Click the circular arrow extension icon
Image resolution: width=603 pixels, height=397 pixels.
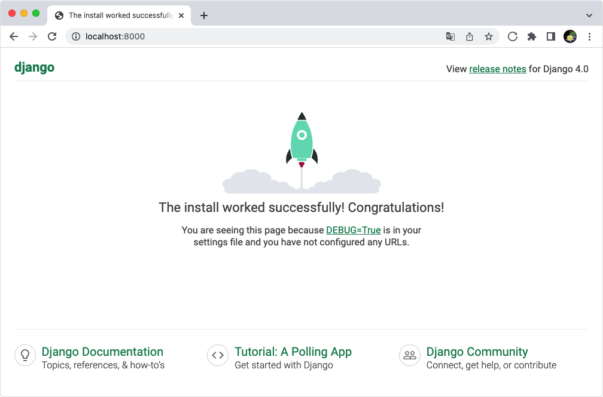pos(512,36)
